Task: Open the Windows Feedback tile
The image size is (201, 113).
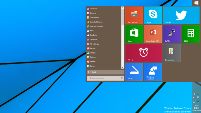Action: (x=153, y=72)
